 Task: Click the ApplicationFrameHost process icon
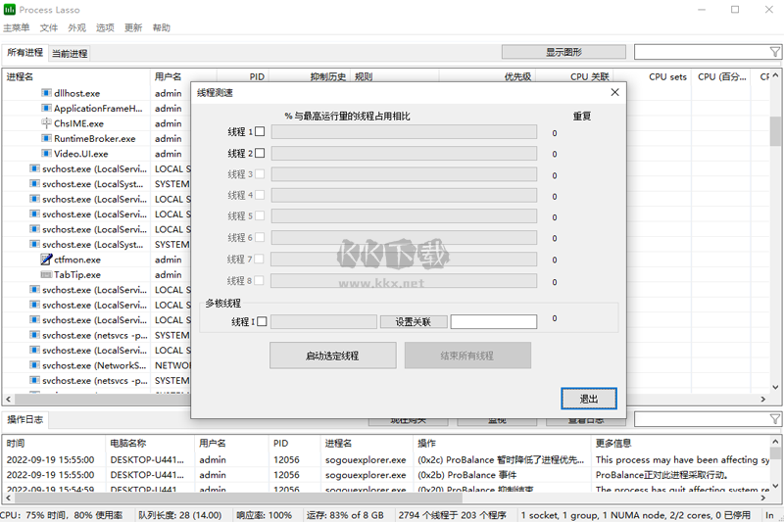pos(46,108)
